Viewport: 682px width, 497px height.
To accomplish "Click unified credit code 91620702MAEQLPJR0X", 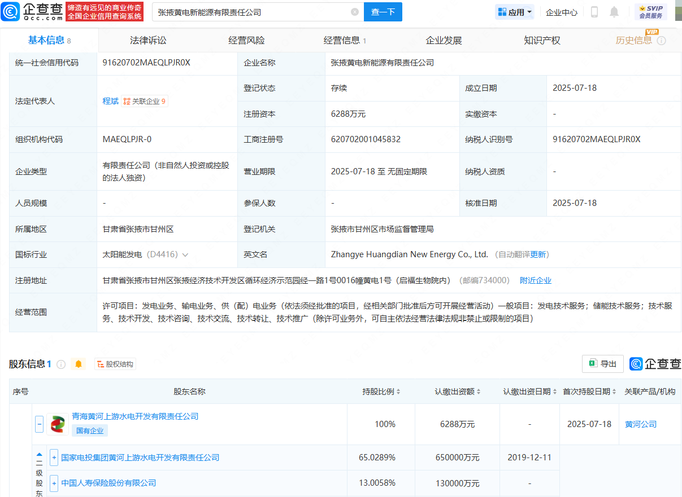I will (146, 63).
